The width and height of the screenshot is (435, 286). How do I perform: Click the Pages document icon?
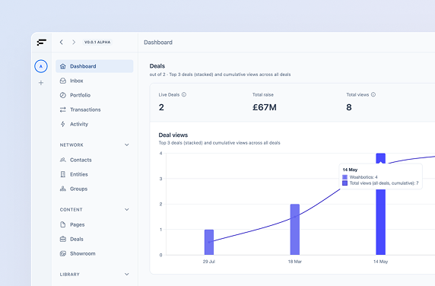(x=63, y=224)
